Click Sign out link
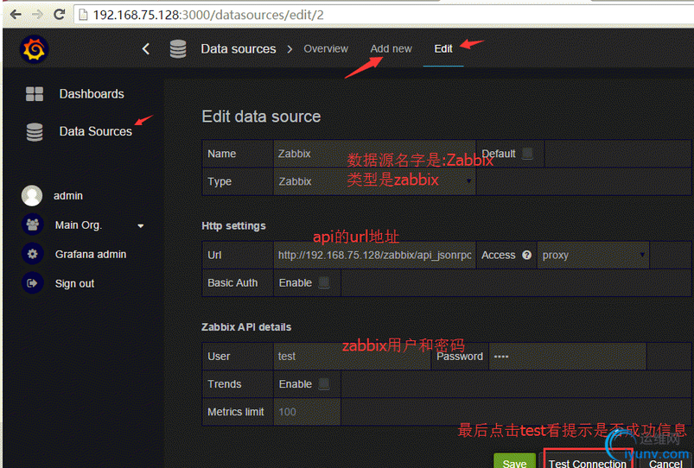Image resolution: width=694 pixels, height=468 pixels. point(74,283)
